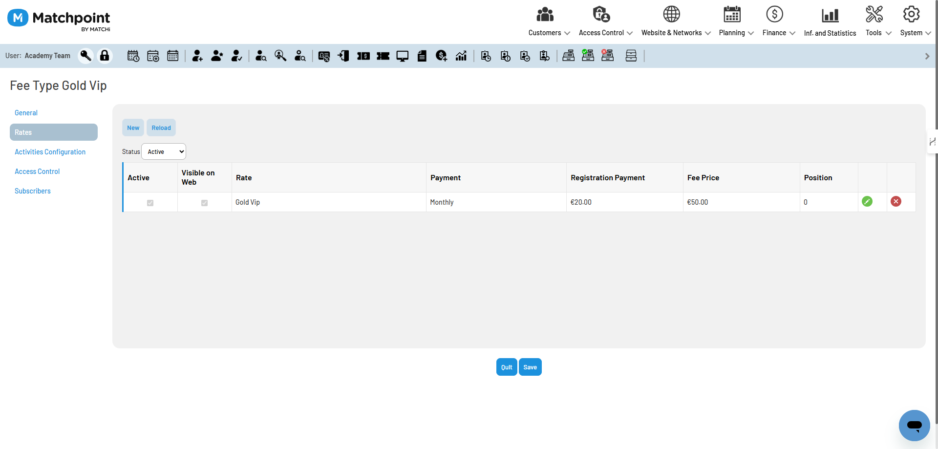Open the Activities Configuration tab
This screenshot has width=938, height=449.
(x=50, y=151)
